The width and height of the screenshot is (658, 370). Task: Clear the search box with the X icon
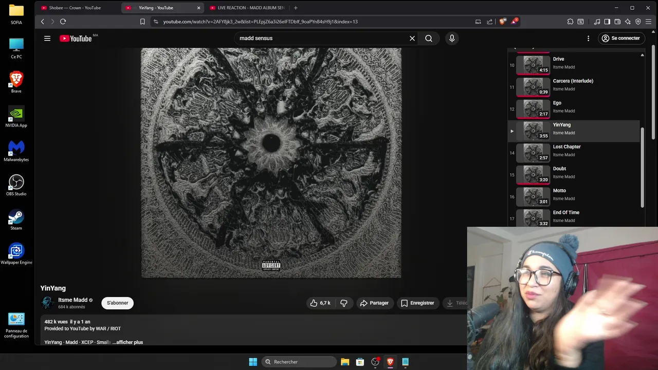pos(412,38)
